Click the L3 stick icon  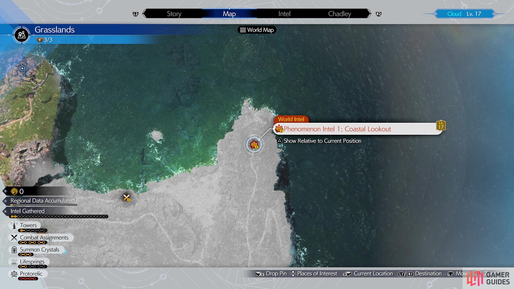pos(347,274)
